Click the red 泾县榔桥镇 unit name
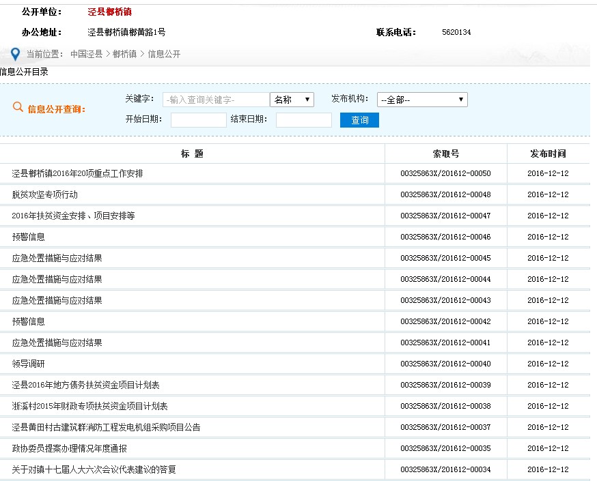 pyautogui.click(x=110, y=12)
